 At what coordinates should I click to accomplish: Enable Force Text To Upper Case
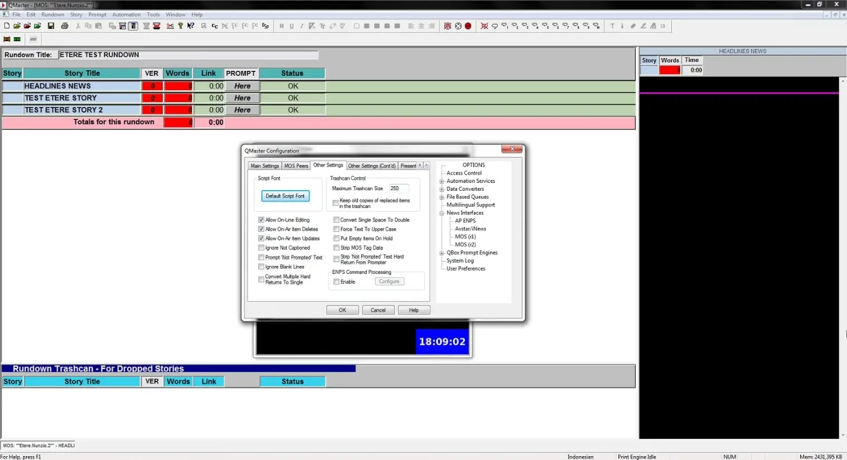pyautogui.click(x=336, y=229)
